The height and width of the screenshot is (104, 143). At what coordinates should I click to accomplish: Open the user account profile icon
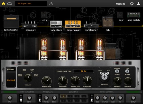pyautogui.click(x=138, y=4)
